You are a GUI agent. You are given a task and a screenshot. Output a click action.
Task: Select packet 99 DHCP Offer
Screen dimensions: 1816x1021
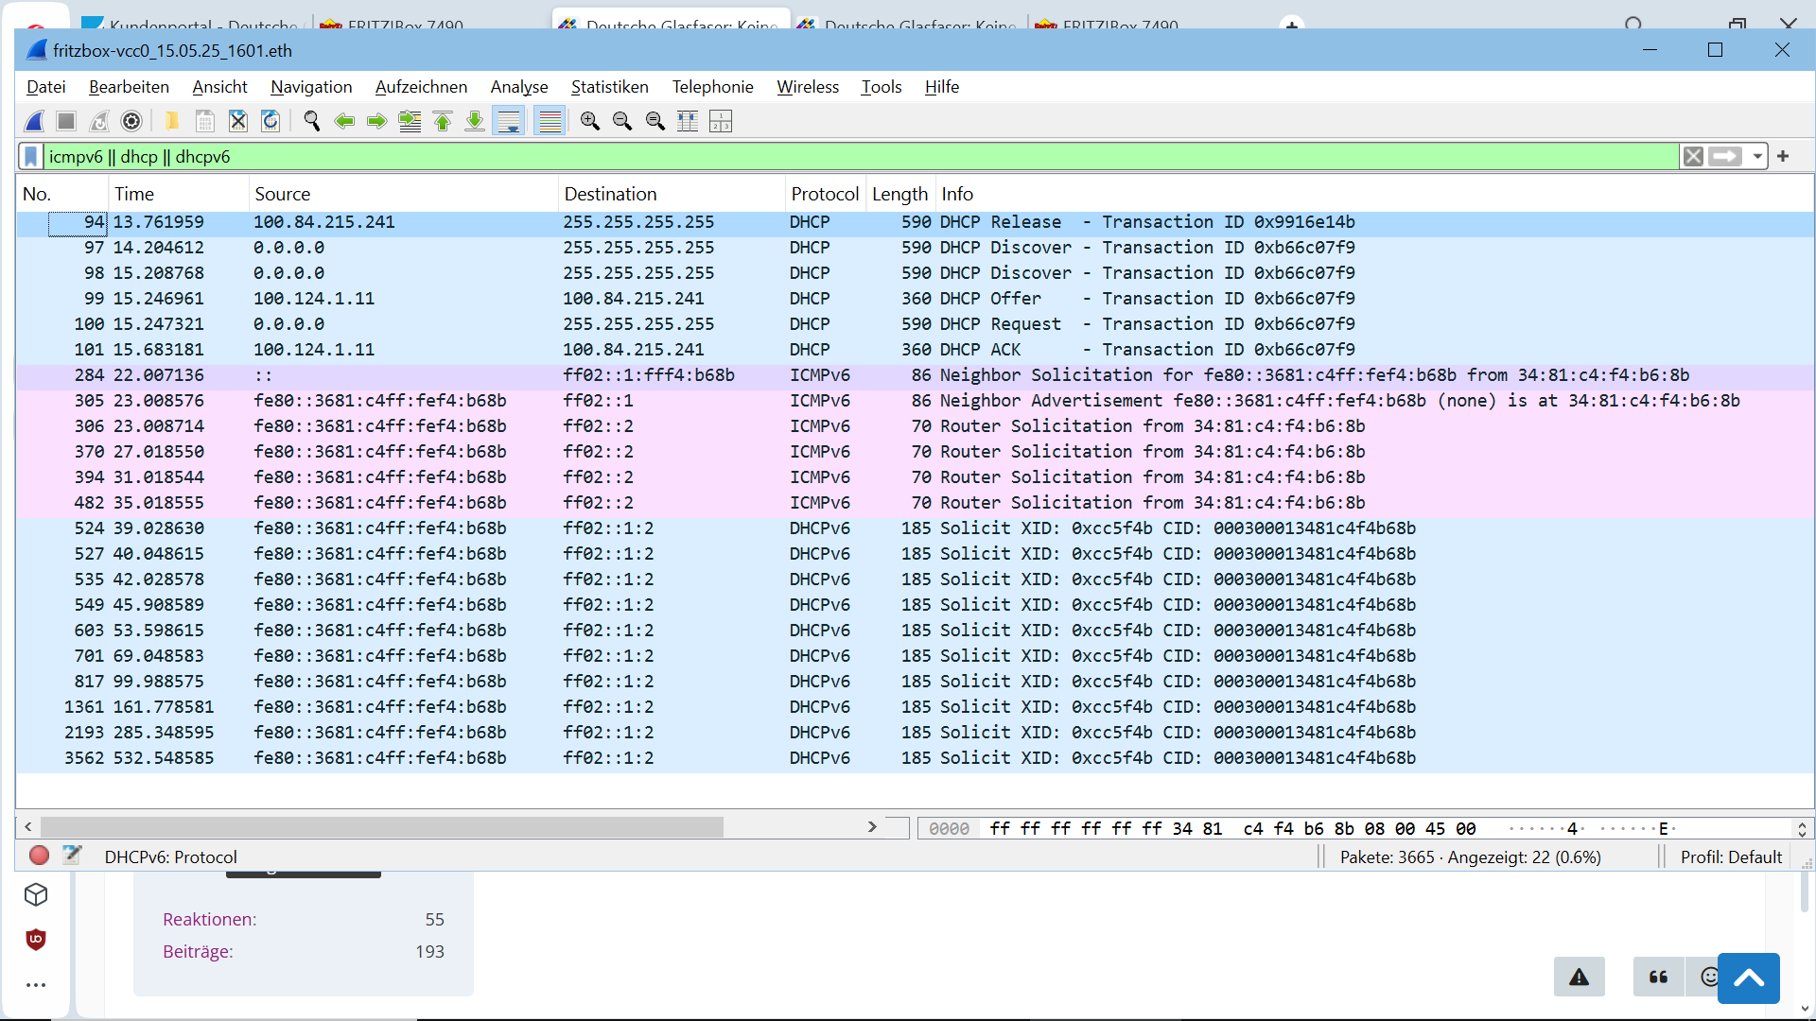(x=915, y=299)
